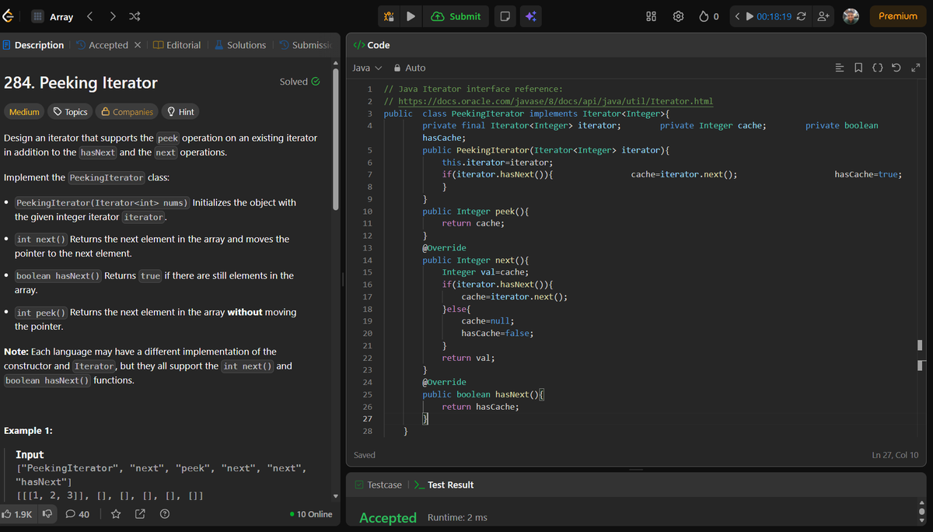Switch to the Testcase tab
Screen dimensions: 933x532
click(x=378, y=485)
